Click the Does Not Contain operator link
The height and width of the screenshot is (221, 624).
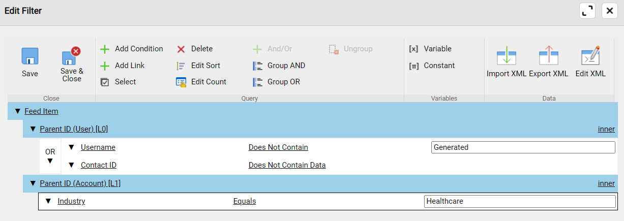278,147
